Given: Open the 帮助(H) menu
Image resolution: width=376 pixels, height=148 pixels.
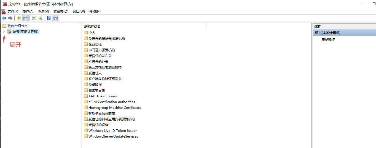Looking at the screenshot, I should (x=95, y=12).
